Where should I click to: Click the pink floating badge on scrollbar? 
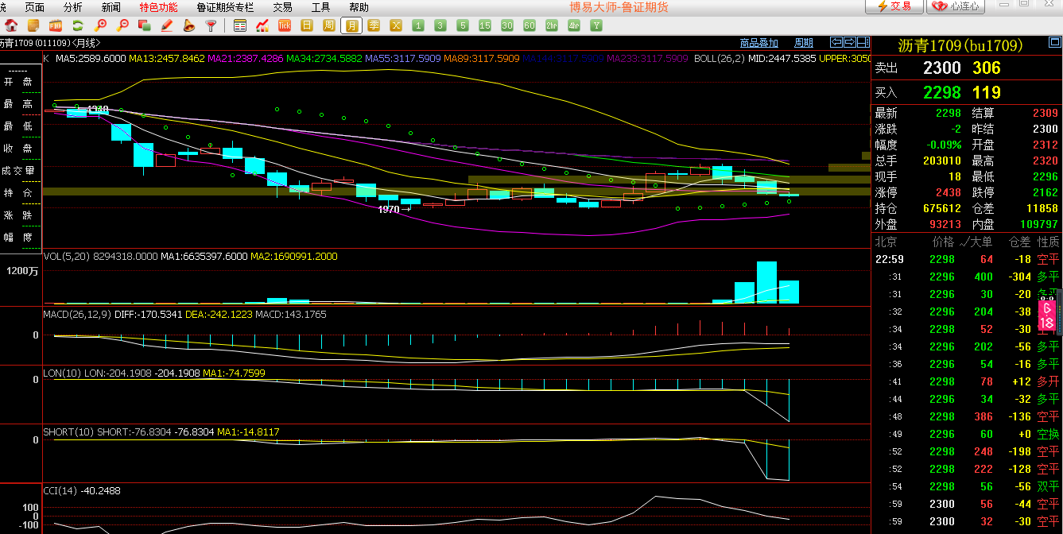[x=1047, y=315]
